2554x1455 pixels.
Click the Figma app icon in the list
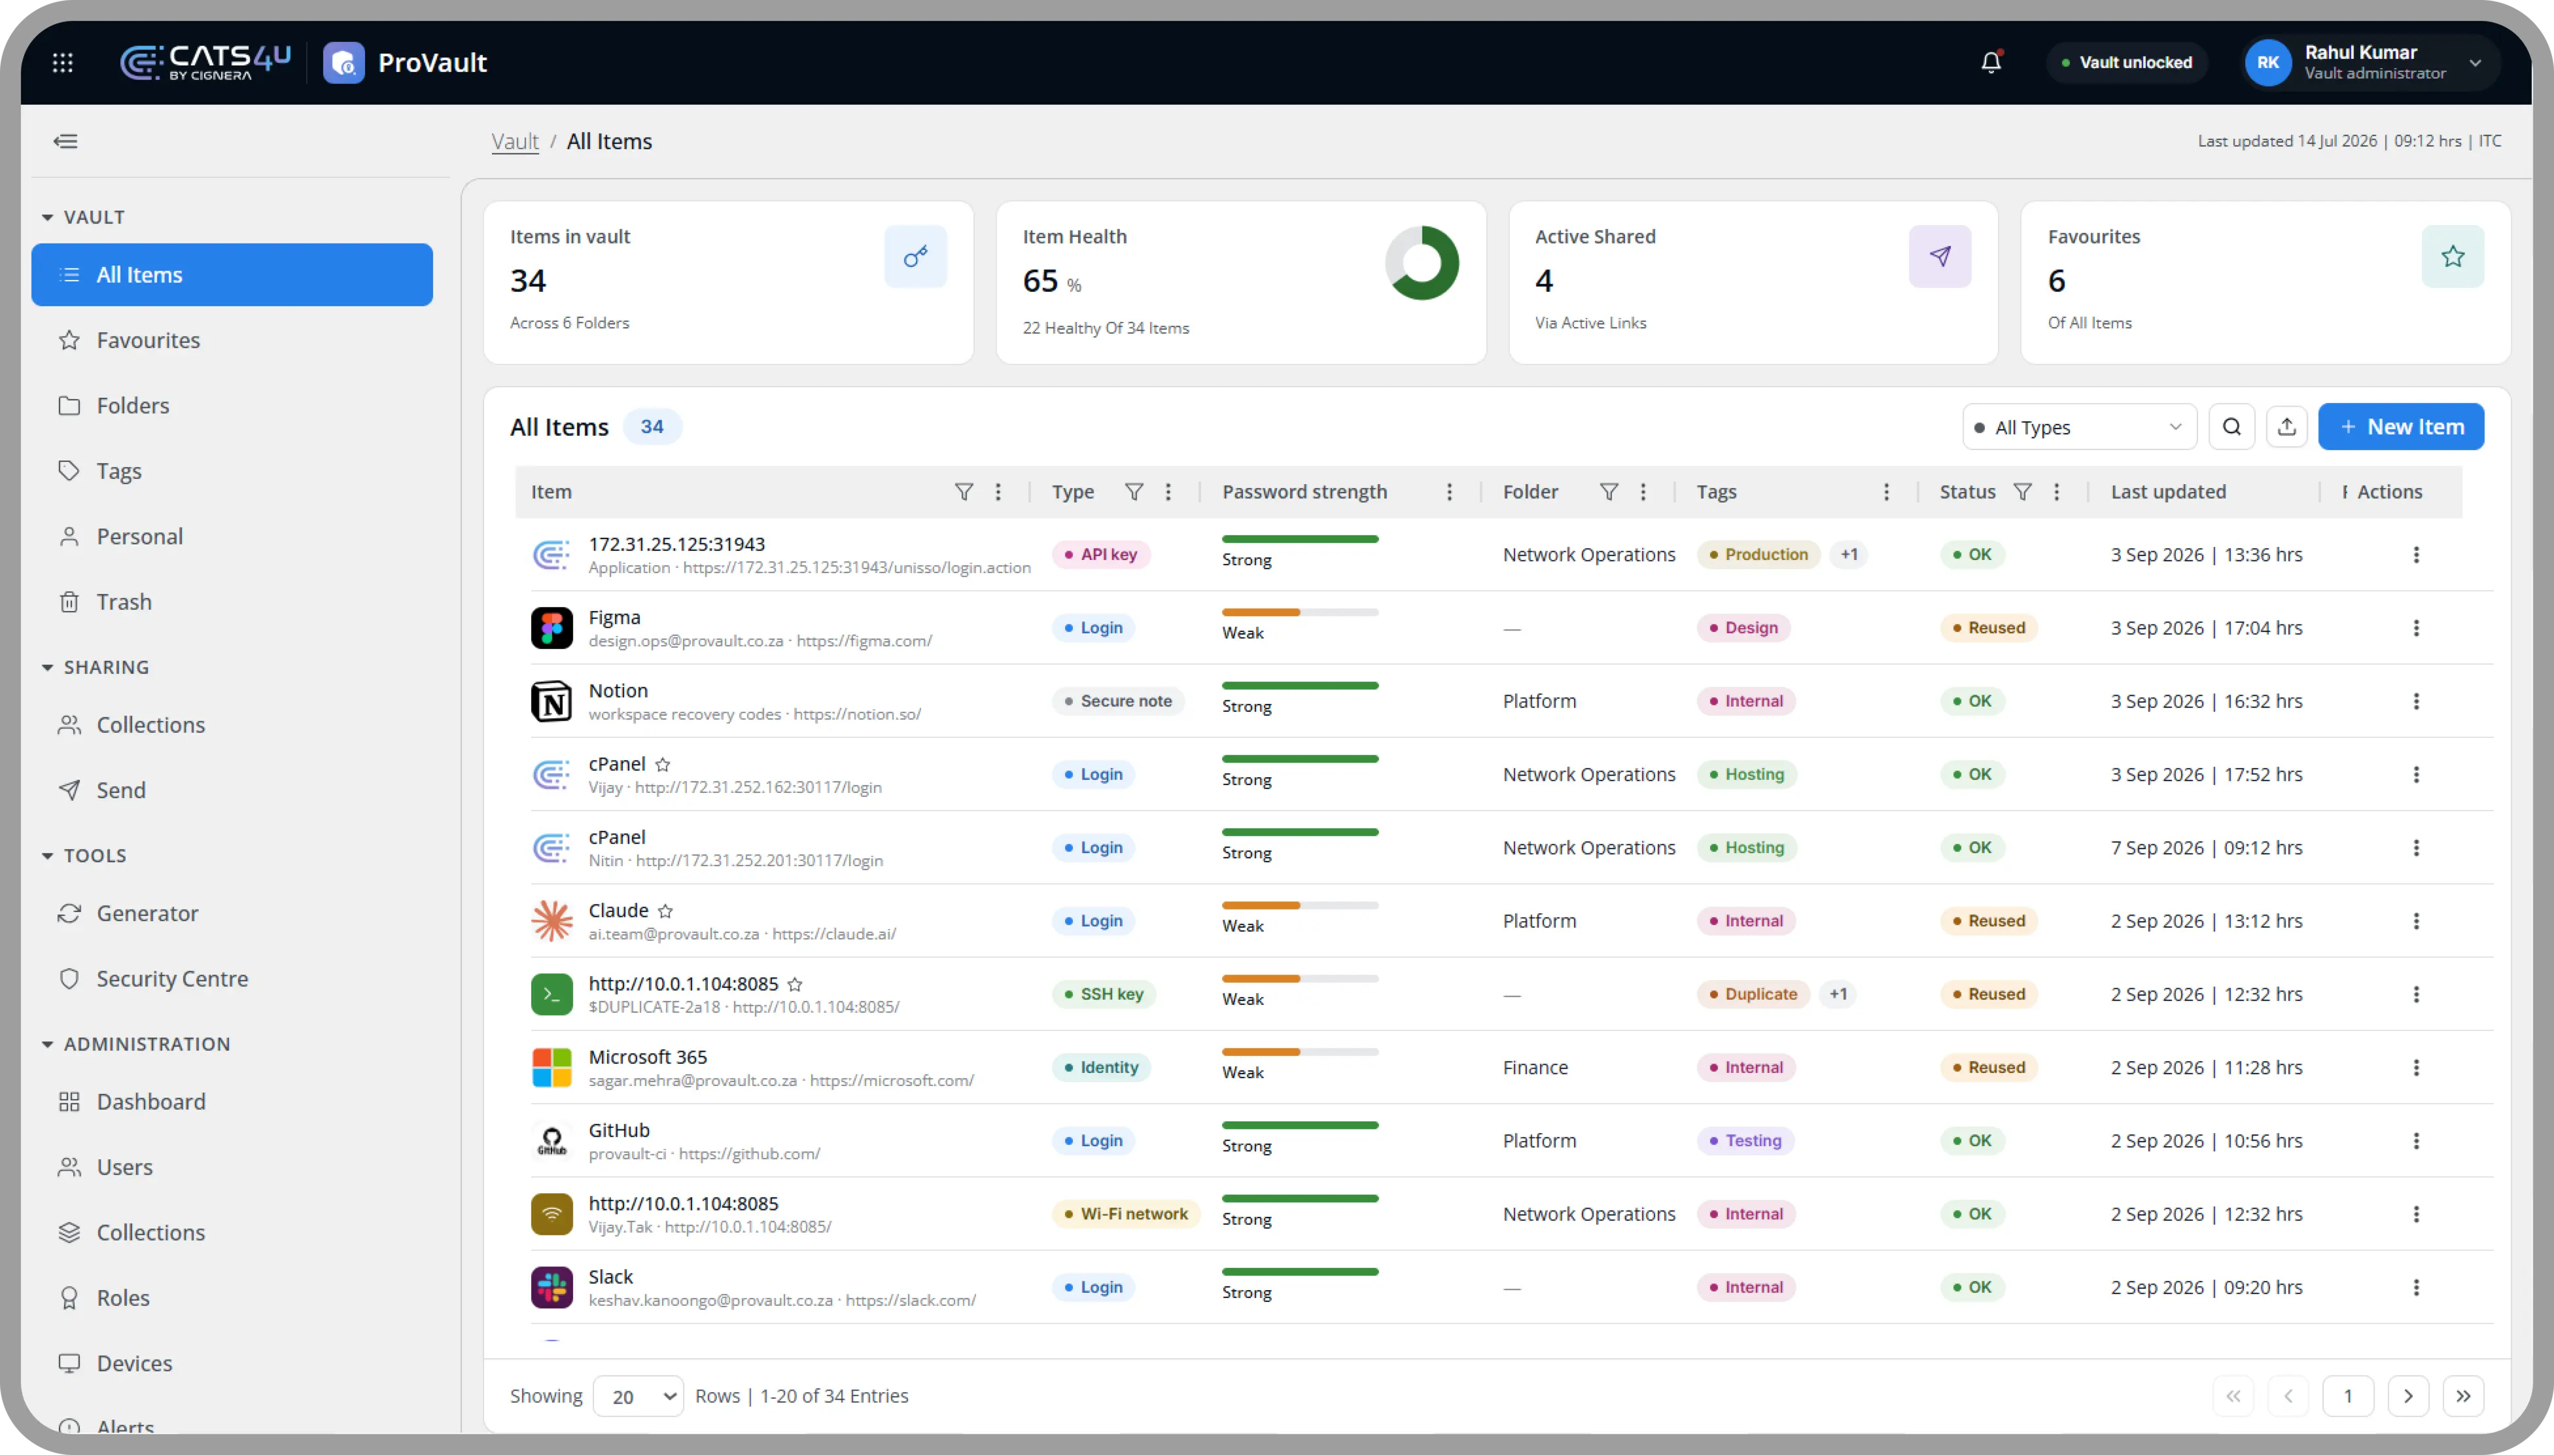[551, 627]
